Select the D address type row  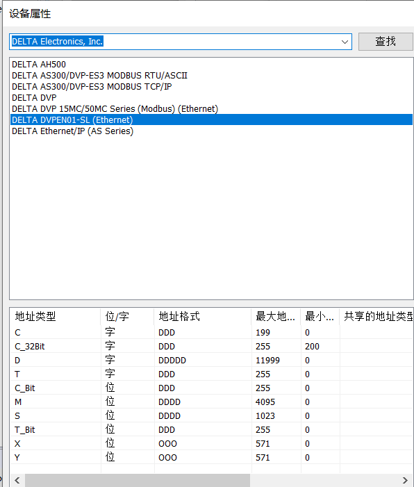211,361
